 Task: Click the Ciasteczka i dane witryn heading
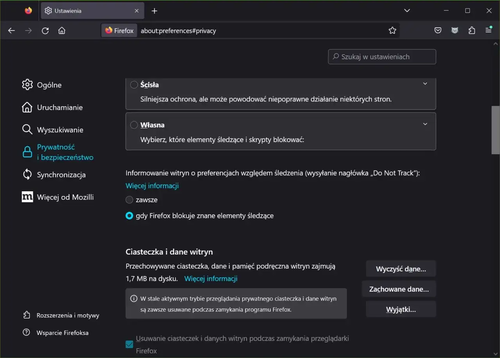[169, 252]
